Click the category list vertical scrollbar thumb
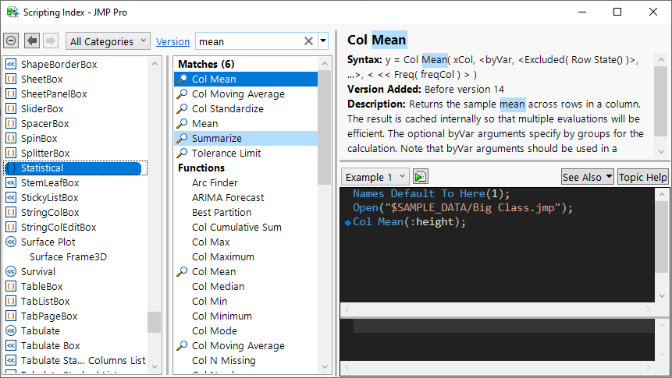The image size is (672, 378). (x=154, y=322)
